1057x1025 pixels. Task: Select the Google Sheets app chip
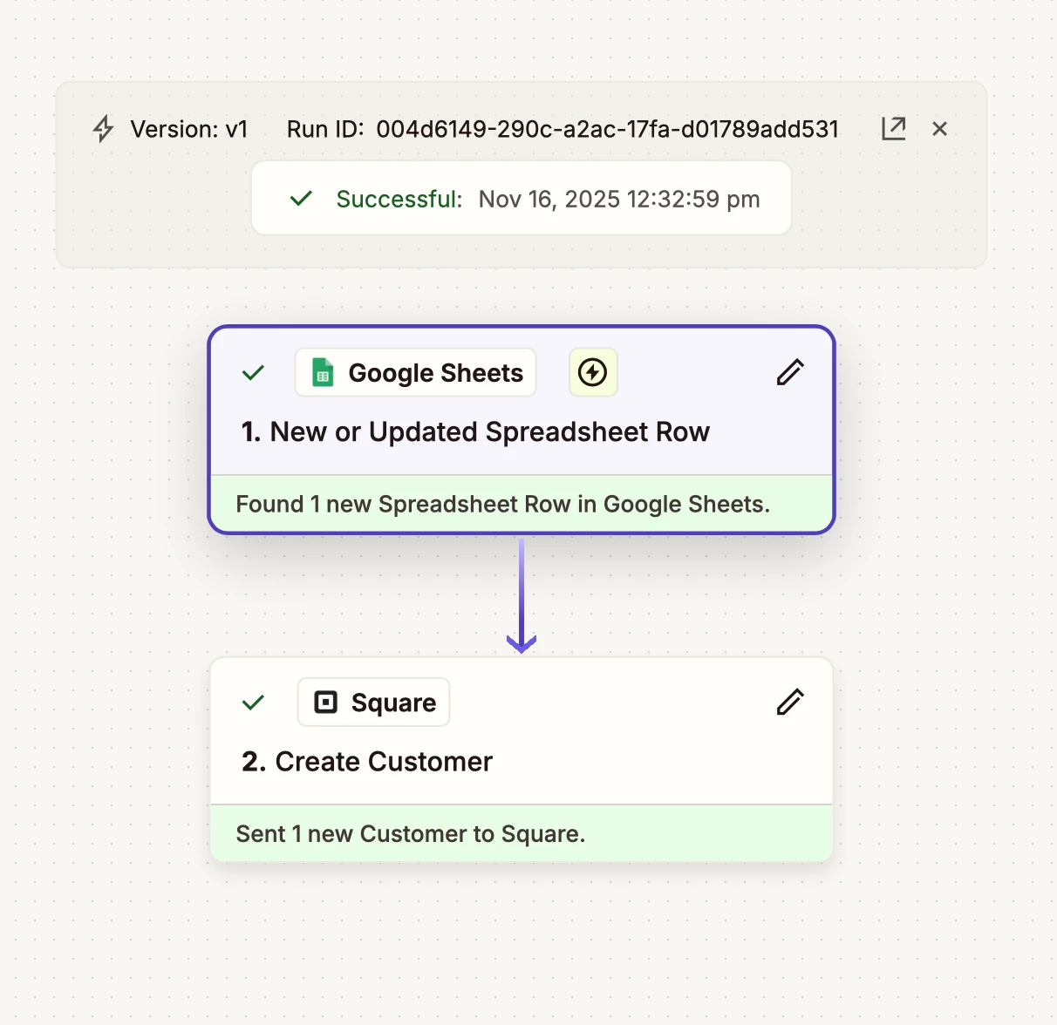415,372
